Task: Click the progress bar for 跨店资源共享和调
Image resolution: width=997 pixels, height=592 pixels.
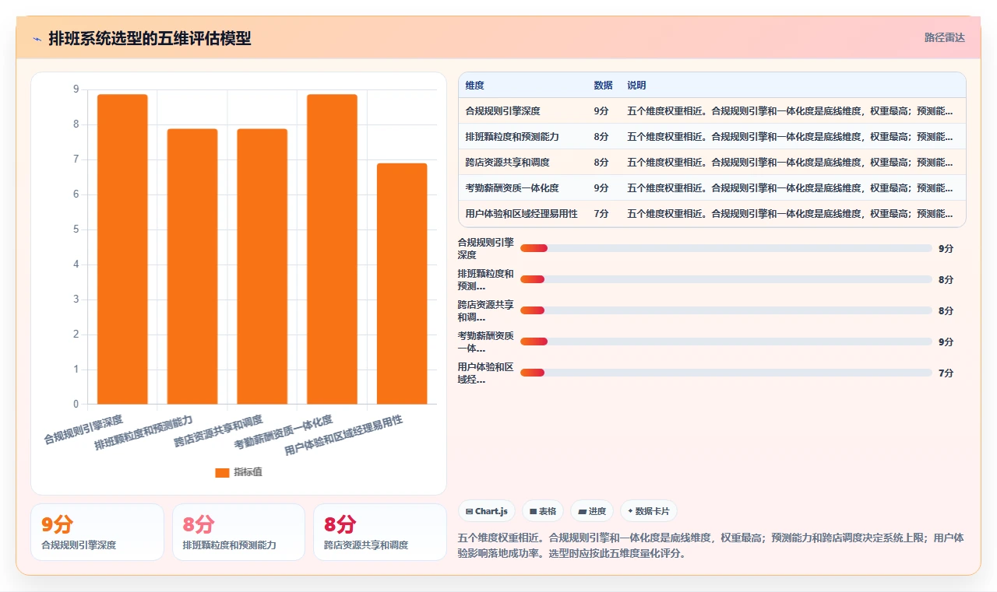Action: click(x=726, y=310)
